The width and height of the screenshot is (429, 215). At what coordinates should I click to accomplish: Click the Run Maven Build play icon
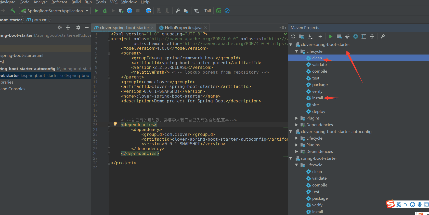click(331, 36)
